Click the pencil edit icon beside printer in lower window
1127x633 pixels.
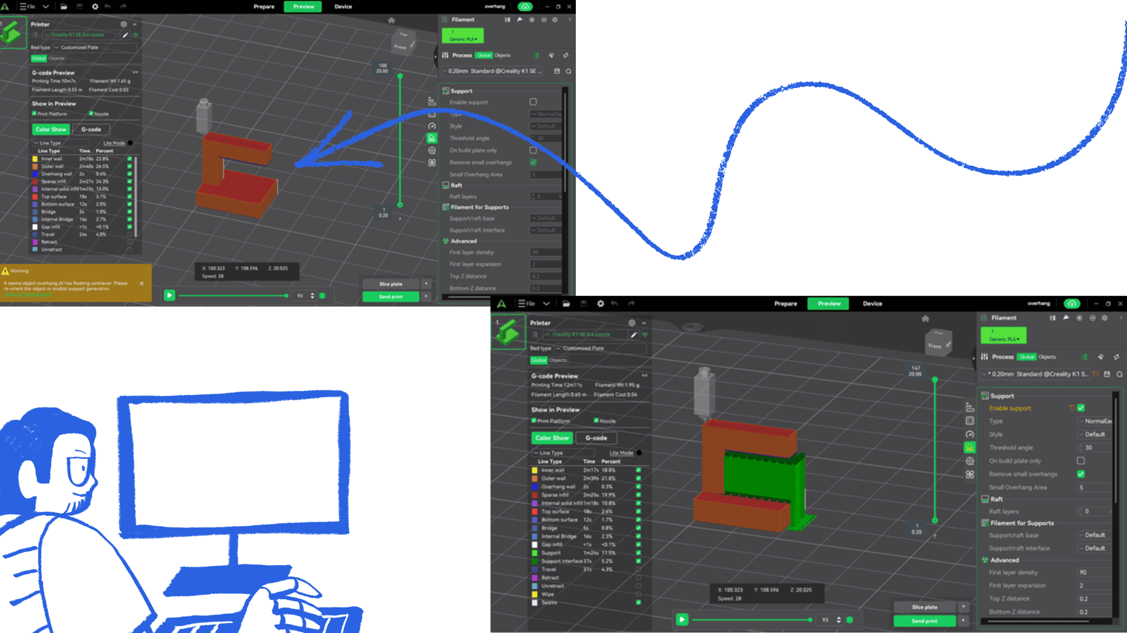point(633,335)
